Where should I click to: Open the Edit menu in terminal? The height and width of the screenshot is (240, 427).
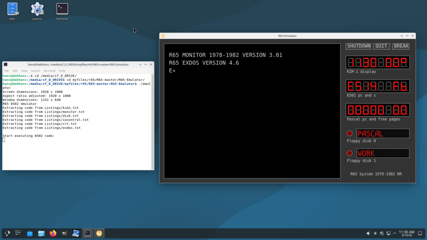(15, 71)
